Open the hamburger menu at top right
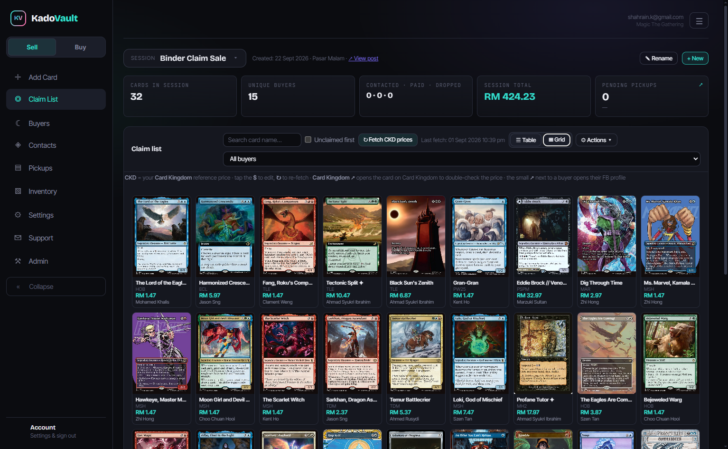This screenshot has width=728, height=449. [699, 21]
